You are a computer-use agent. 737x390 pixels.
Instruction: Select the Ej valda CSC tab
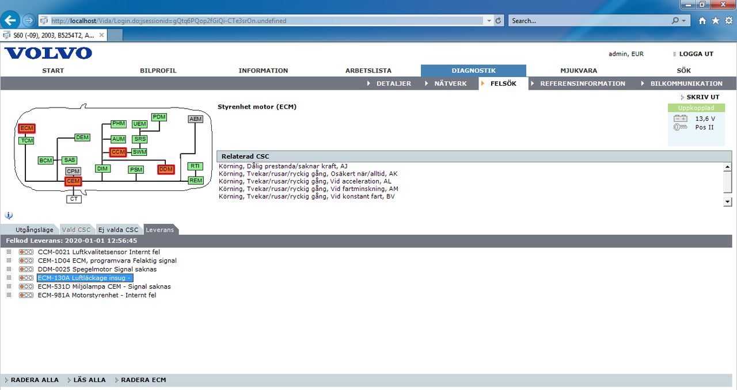[x=118, y=230]
